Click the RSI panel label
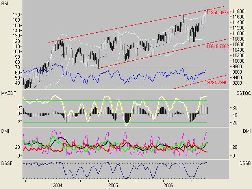 coord(4,4)
